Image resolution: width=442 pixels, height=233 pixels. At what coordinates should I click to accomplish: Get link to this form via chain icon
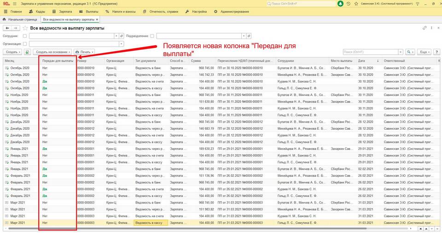[425, 28]
